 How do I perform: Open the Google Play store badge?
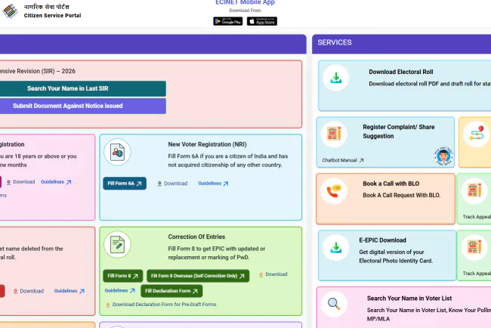227,21
